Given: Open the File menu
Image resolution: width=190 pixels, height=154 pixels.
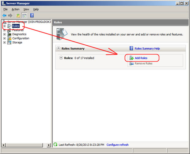Looking at the screenshot, I should (5, 9).
